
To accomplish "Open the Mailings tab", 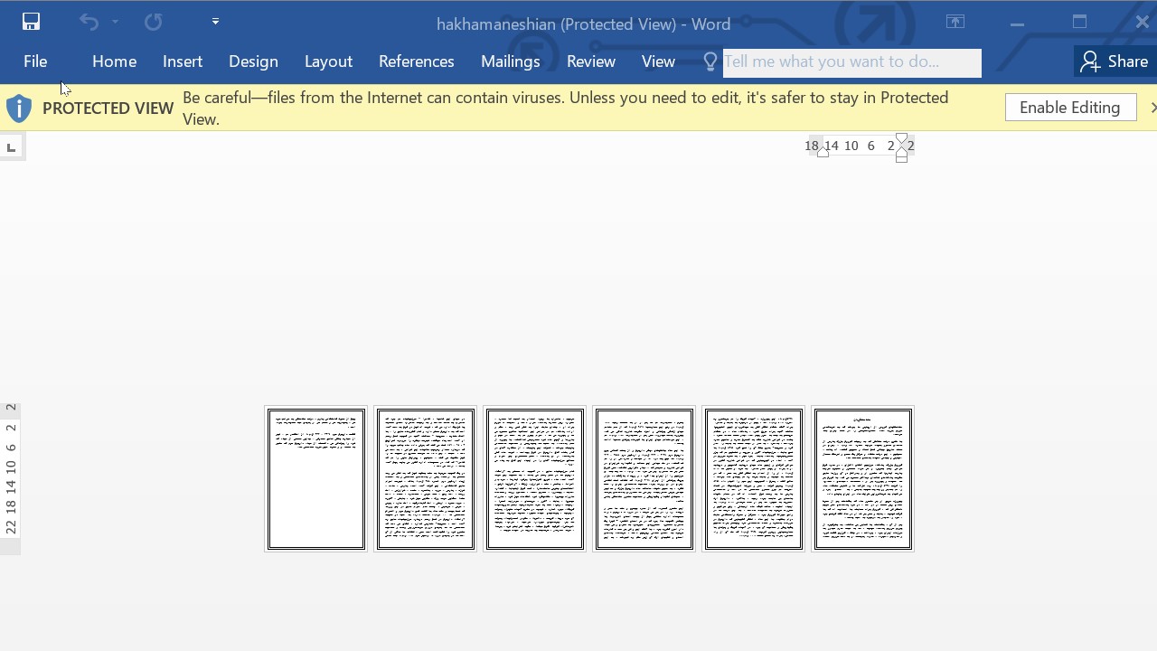I will (511, 61).
